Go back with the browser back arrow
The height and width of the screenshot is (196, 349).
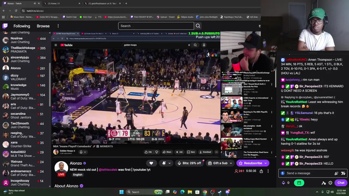4,11
